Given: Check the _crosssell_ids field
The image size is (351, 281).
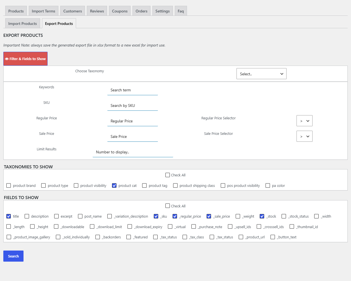Looking at the screenshot, I should click(259, 226).
